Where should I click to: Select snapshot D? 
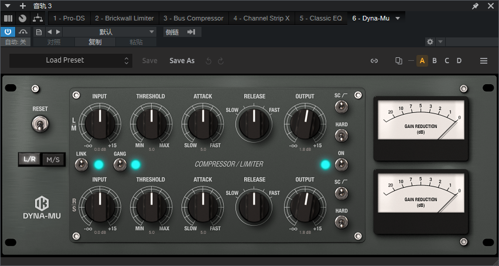[459, 61]
